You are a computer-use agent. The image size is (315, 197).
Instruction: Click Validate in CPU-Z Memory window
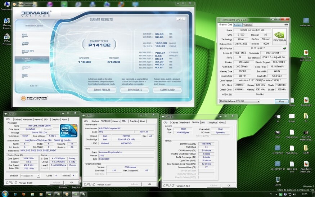coord(214,185)
